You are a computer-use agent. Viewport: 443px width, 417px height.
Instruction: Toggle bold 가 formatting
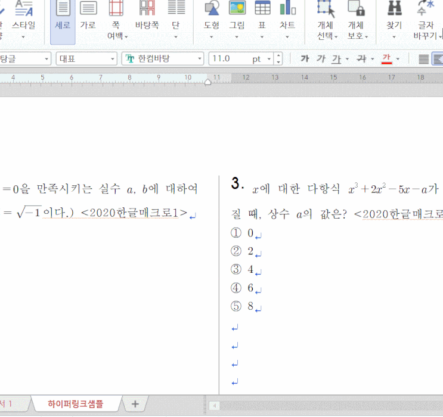coord(305,59)
